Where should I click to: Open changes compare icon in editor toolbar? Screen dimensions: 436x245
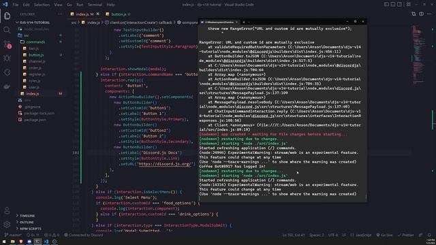click(414, 14)
